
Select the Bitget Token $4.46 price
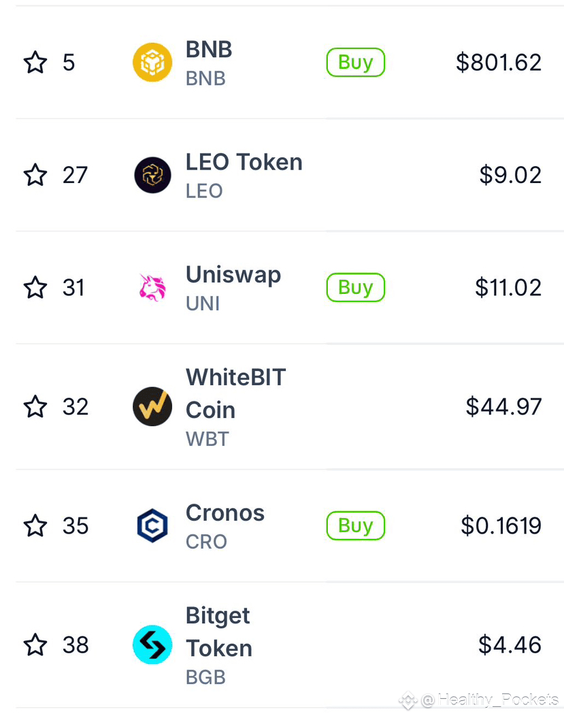tap(510, 644)
